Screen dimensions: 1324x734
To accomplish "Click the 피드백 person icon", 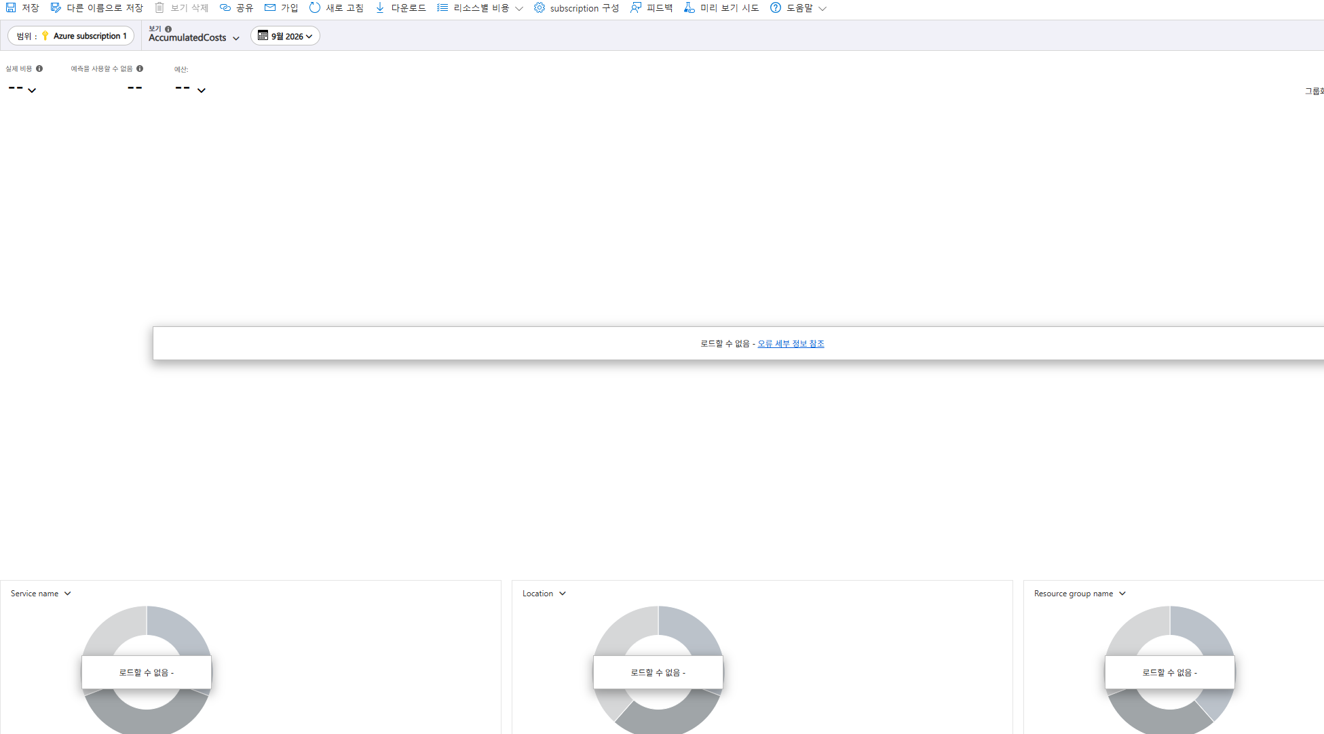I will point(636,8).
